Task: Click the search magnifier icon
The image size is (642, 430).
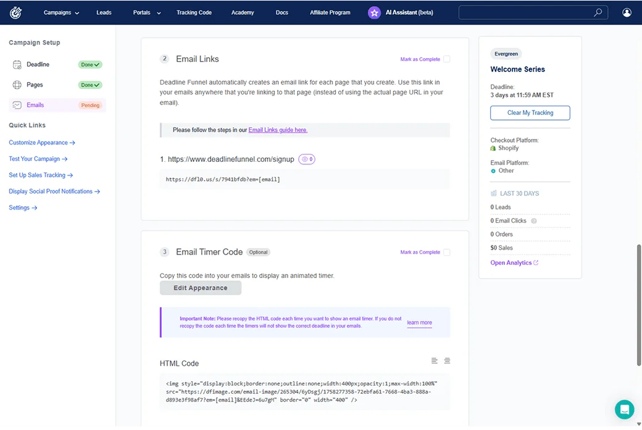Action: [598, 12]
